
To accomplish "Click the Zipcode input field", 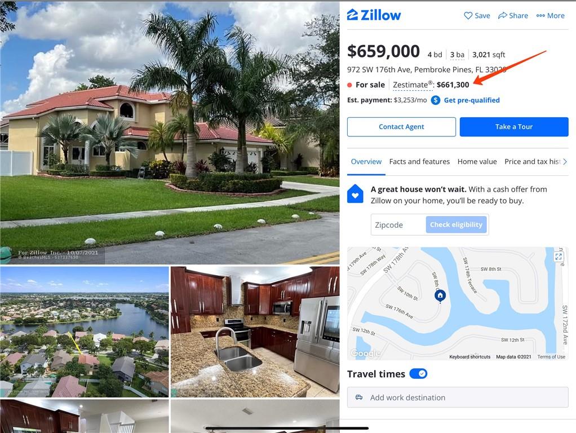I will pos(398,224).
